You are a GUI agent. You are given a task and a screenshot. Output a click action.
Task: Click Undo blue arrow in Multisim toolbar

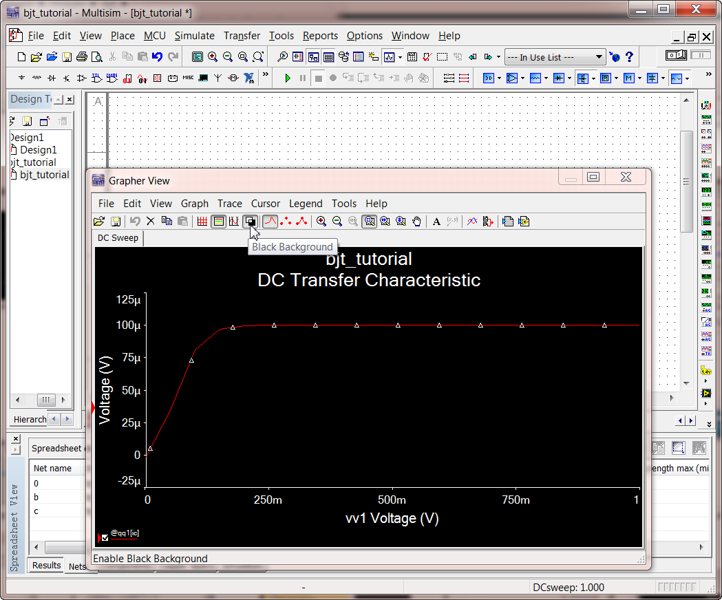tap(158, 57)
